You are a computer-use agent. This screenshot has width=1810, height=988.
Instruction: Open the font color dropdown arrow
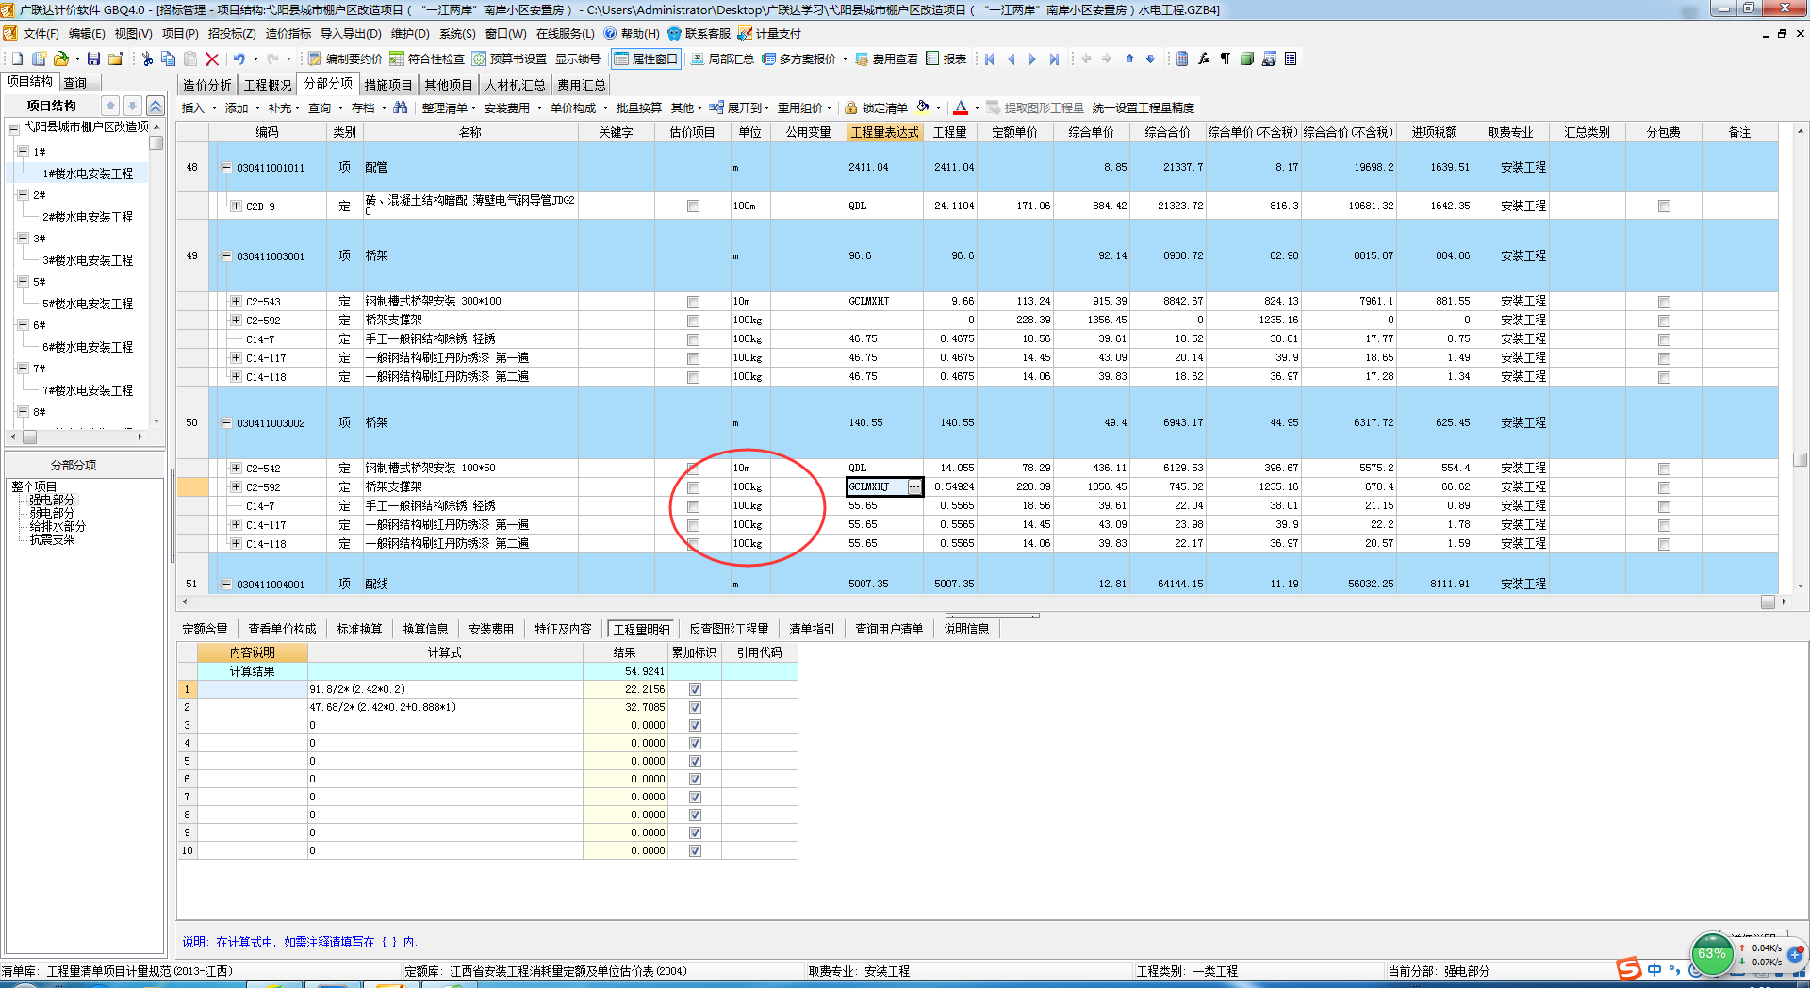coord(977,107)
